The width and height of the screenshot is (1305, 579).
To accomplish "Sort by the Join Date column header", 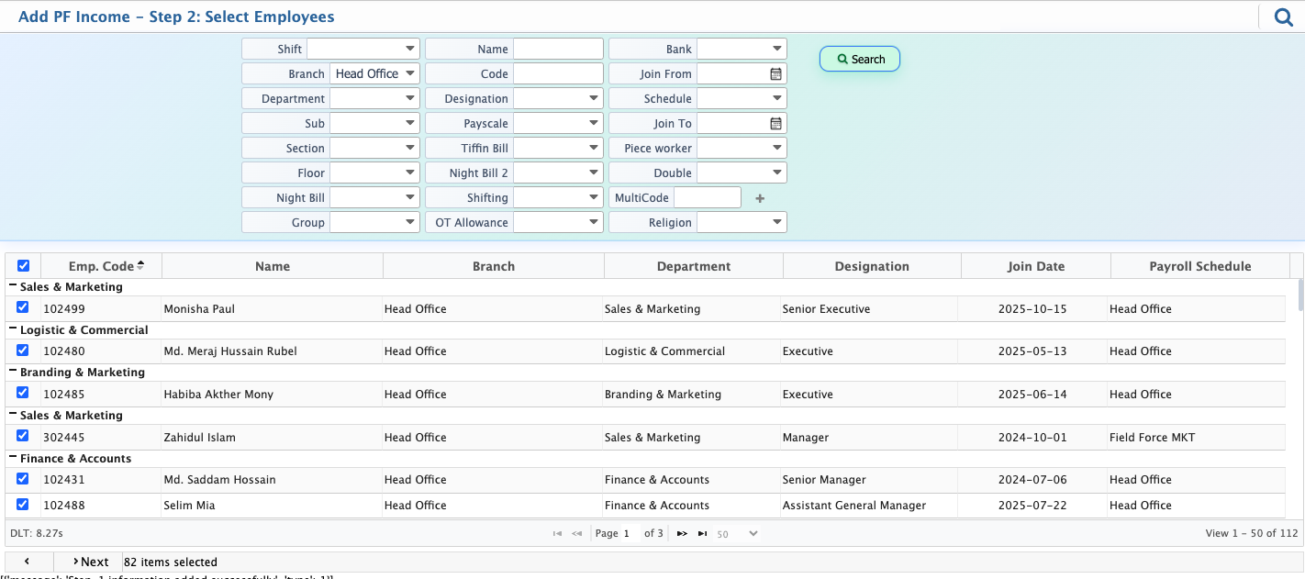I will [1036, 266].
